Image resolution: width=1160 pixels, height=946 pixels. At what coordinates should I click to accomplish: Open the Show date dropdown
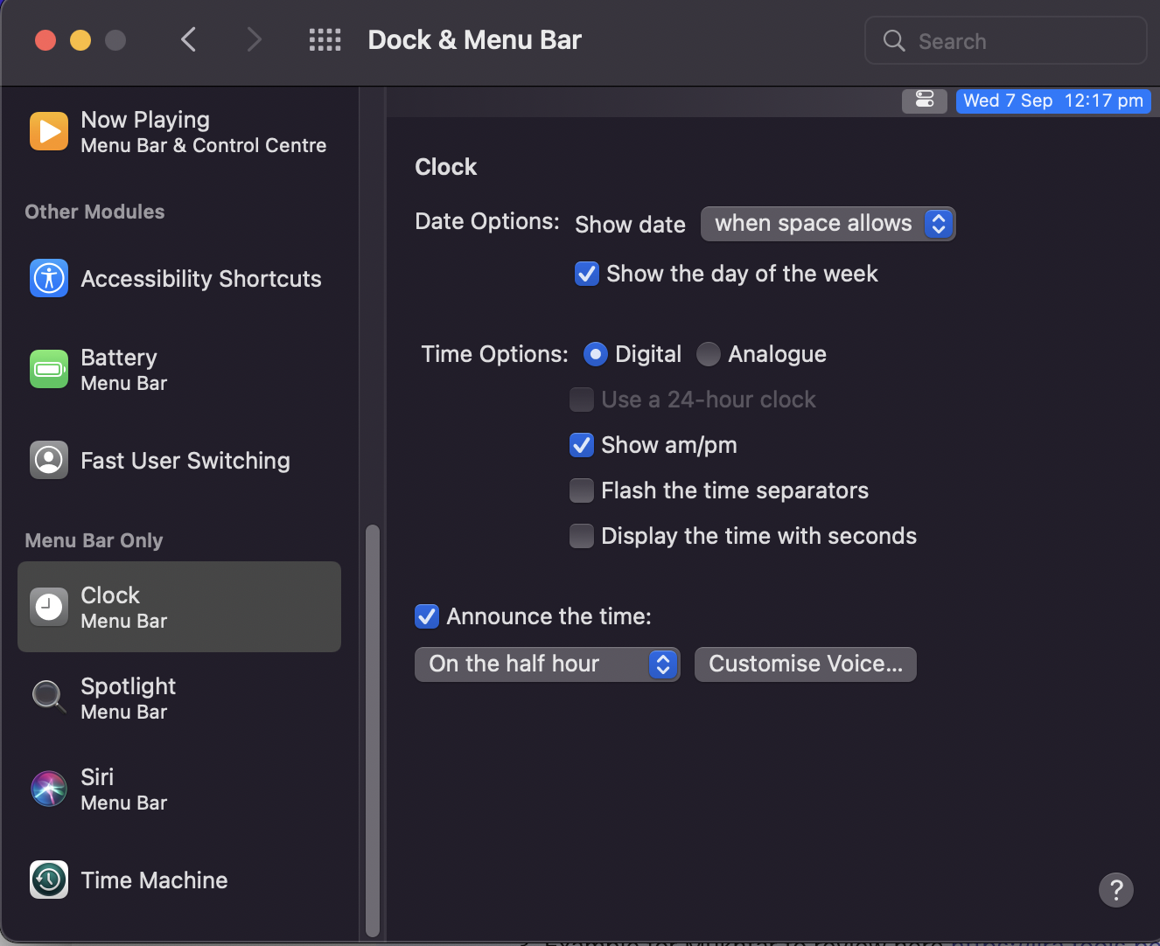(828, 224)
